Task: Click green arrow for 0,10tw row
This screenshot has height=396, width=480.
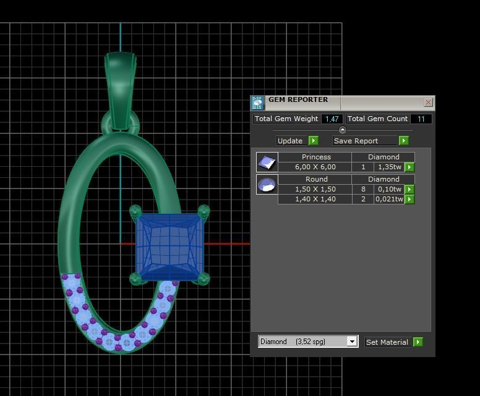Action: (x=409, y=189)
